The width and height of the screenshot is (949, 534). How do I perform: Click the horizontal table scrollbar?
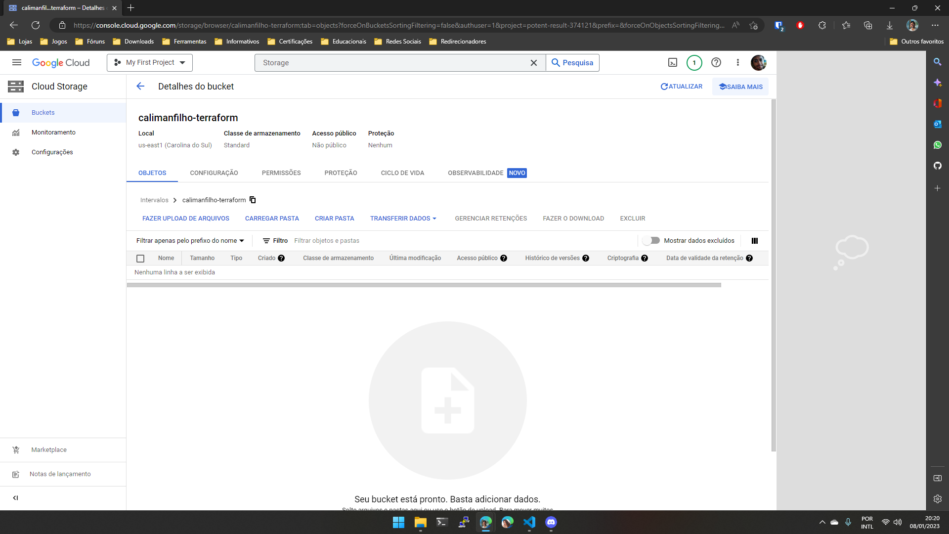point(424,285)
